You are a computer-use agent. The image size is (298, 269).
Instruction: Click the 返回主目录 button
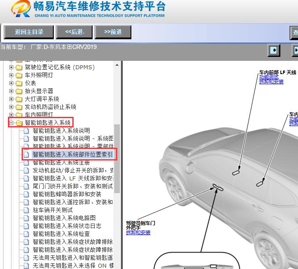coord(29,32)
